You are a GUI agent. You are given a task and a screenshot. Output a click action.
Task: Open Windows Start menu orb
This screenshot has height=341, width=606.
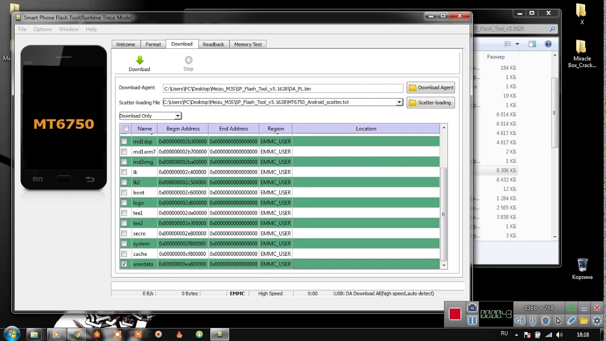tap(11, 334)
